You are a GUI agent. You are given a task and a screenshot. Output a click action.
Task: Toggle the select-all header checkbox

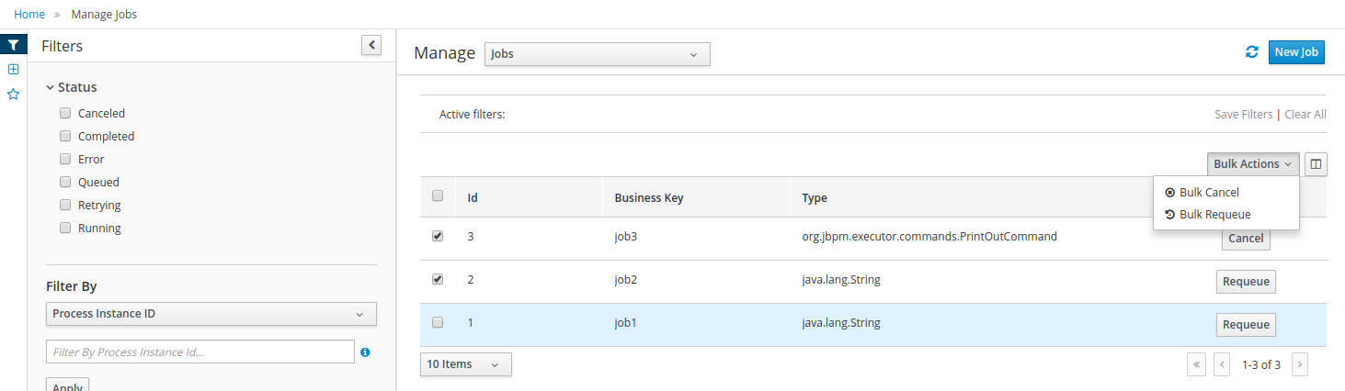pos(438,195)
